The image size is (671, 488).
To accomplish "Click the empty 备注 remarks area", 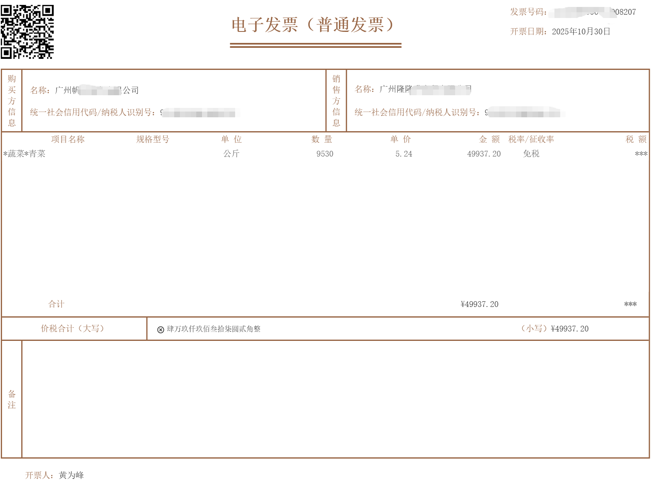I will coord(335,399).
